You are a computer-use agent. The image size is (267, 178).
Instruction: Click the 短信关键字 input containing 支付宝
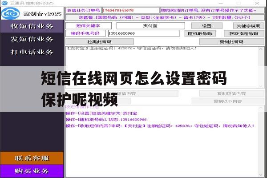tap(151, 26)
